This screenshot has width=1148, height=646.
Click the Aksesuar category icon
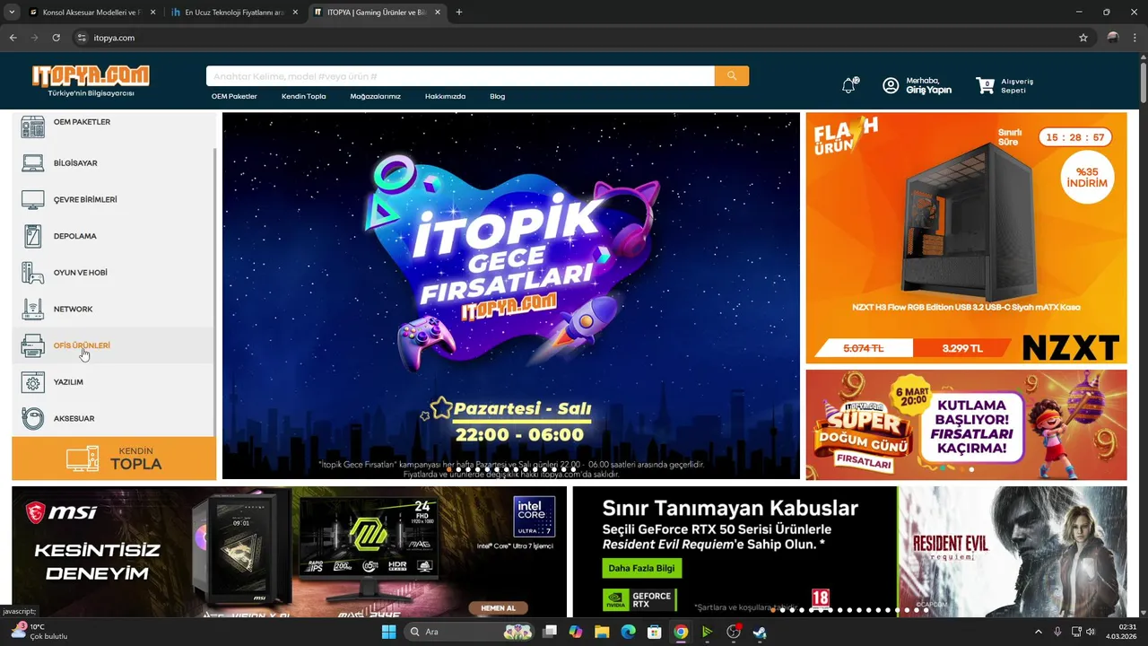click(33, 418)
